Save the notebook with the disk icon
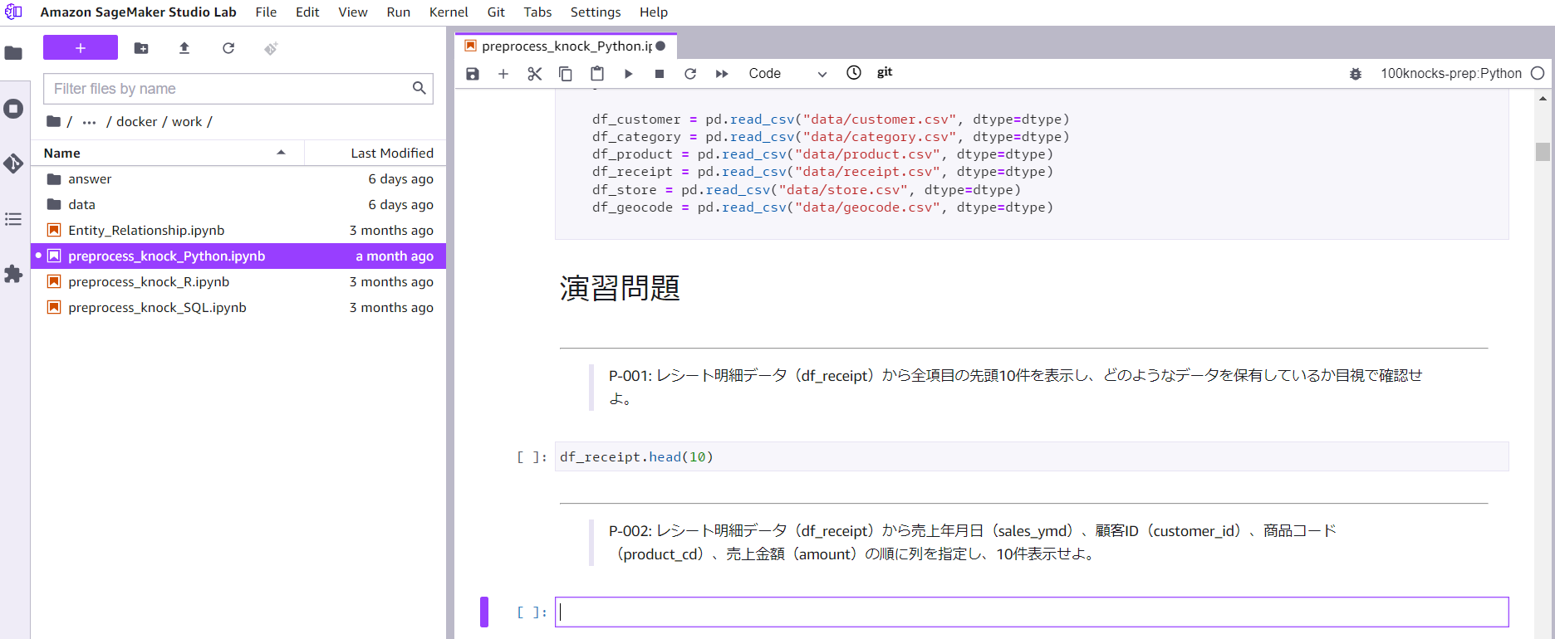This screenshot has height=639, width=1555. tap(473, 74)
